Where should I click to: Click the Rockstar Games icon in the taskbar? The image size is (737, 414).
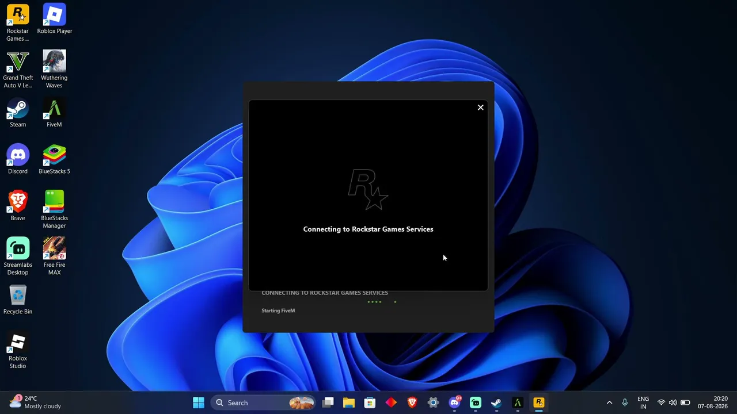[x=538, y=402]
